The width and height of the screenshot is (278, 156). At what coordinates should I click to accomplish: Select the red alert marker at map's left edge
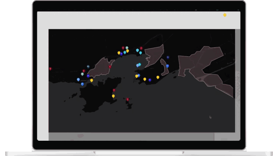[50, 69]
